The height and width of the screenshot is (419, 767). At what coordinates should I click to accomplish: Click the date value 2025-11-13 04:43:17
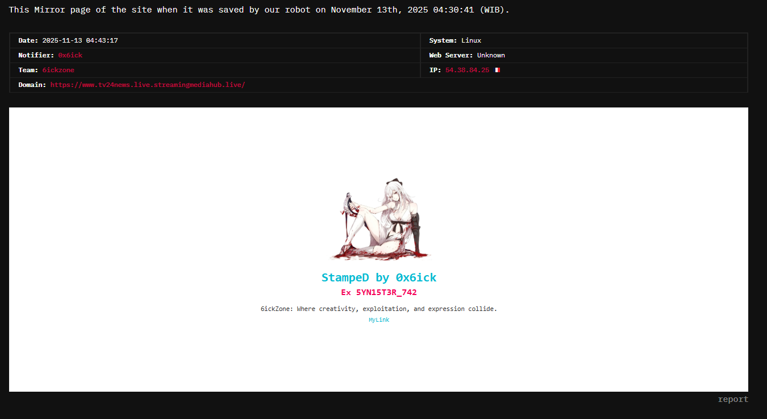[x=80, y=40]
